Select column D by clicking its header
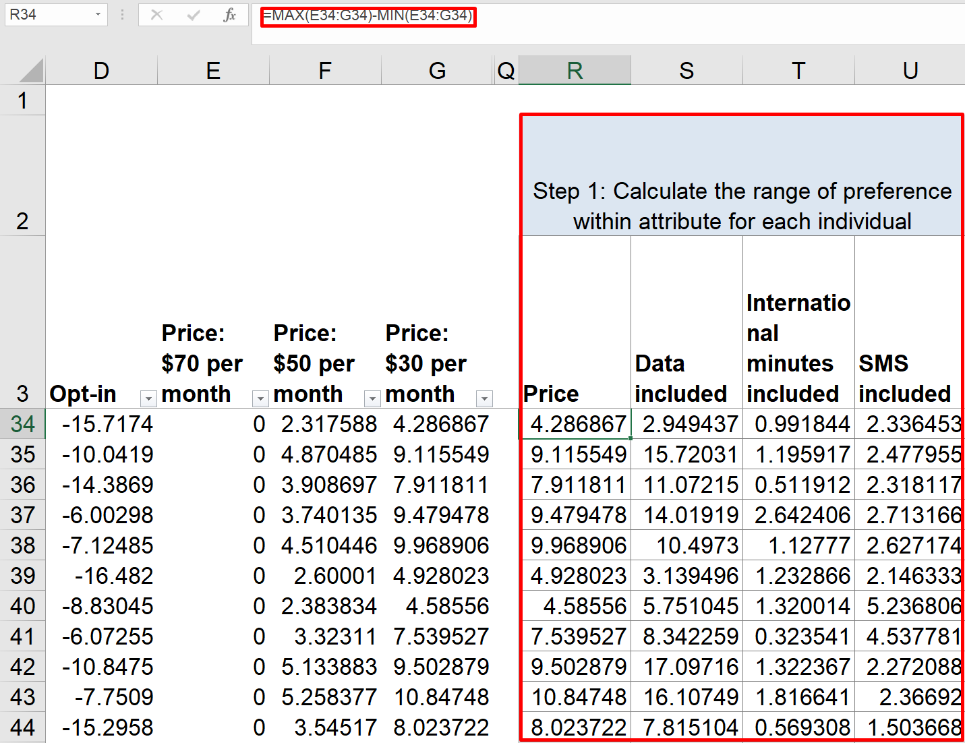Viewport: 965px width, 743px height. pos(100,69)
